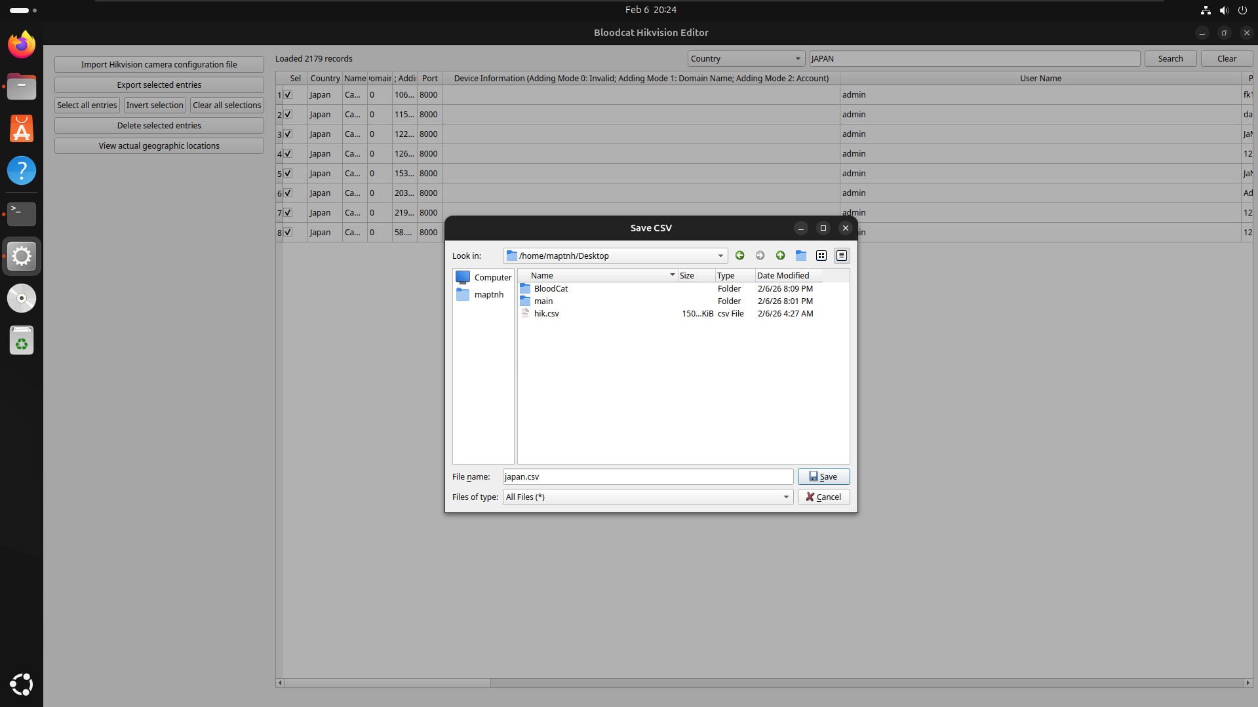Click Import Hikvision camera configuration file
The height and width of the screenshot is (707, 1258).
point(159,65)
